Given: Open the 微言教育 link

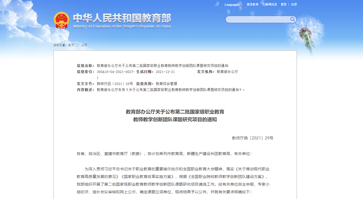Looking at the screenshot, I should 252,5.
